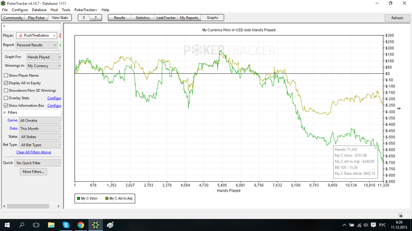Open the taskbar Search icon
This screenshot has width=412, height=231.
coord(22,225)
